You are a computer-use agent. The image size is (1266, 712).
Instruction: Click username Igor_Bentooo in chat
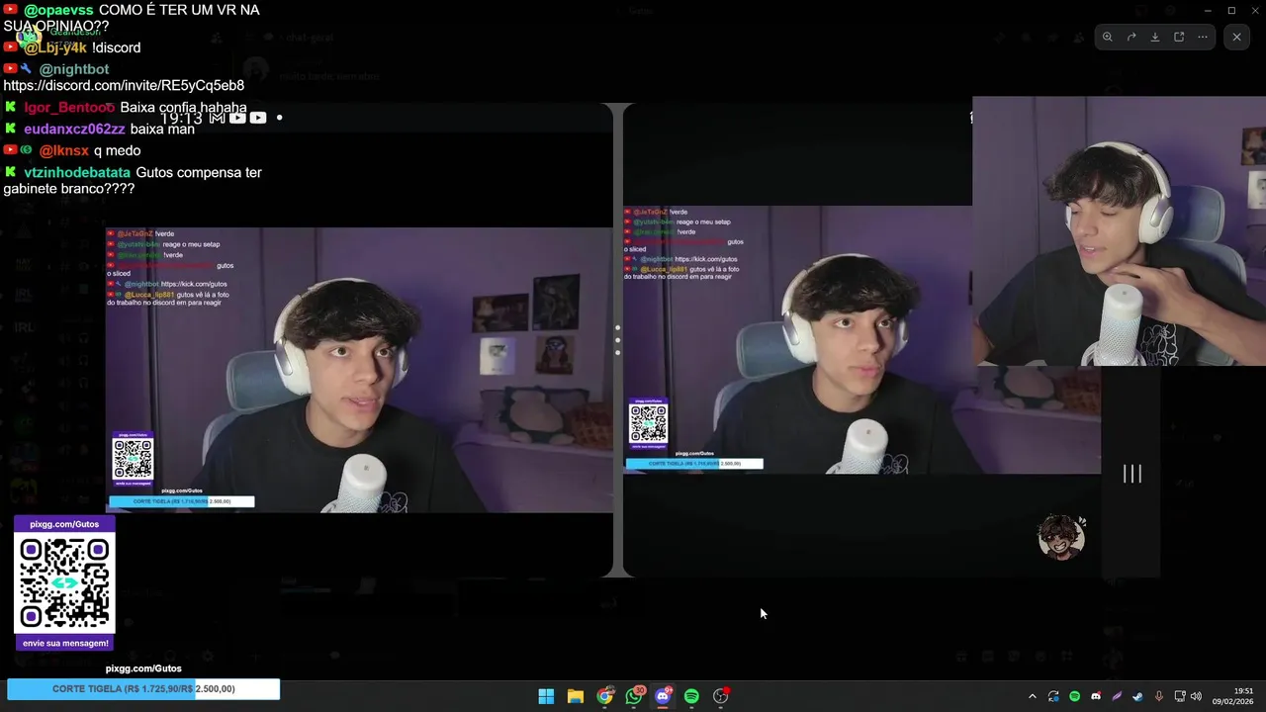[x=69, y=107]
